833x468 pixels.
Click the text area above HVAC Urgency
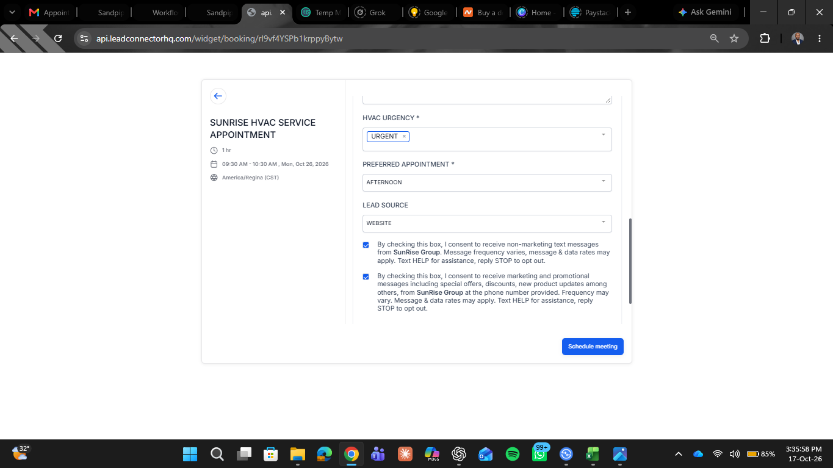[487, 99]
